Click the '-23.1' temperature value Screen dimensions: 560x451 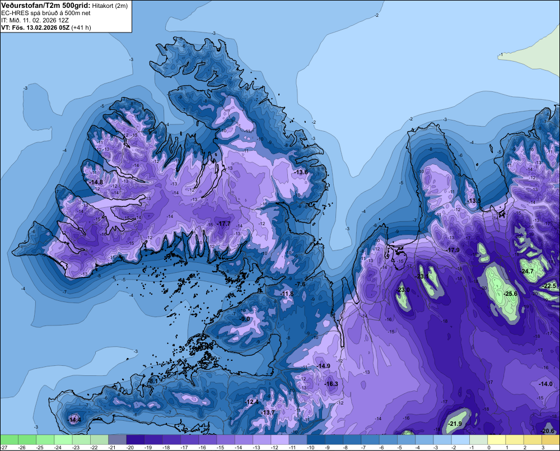422,276
